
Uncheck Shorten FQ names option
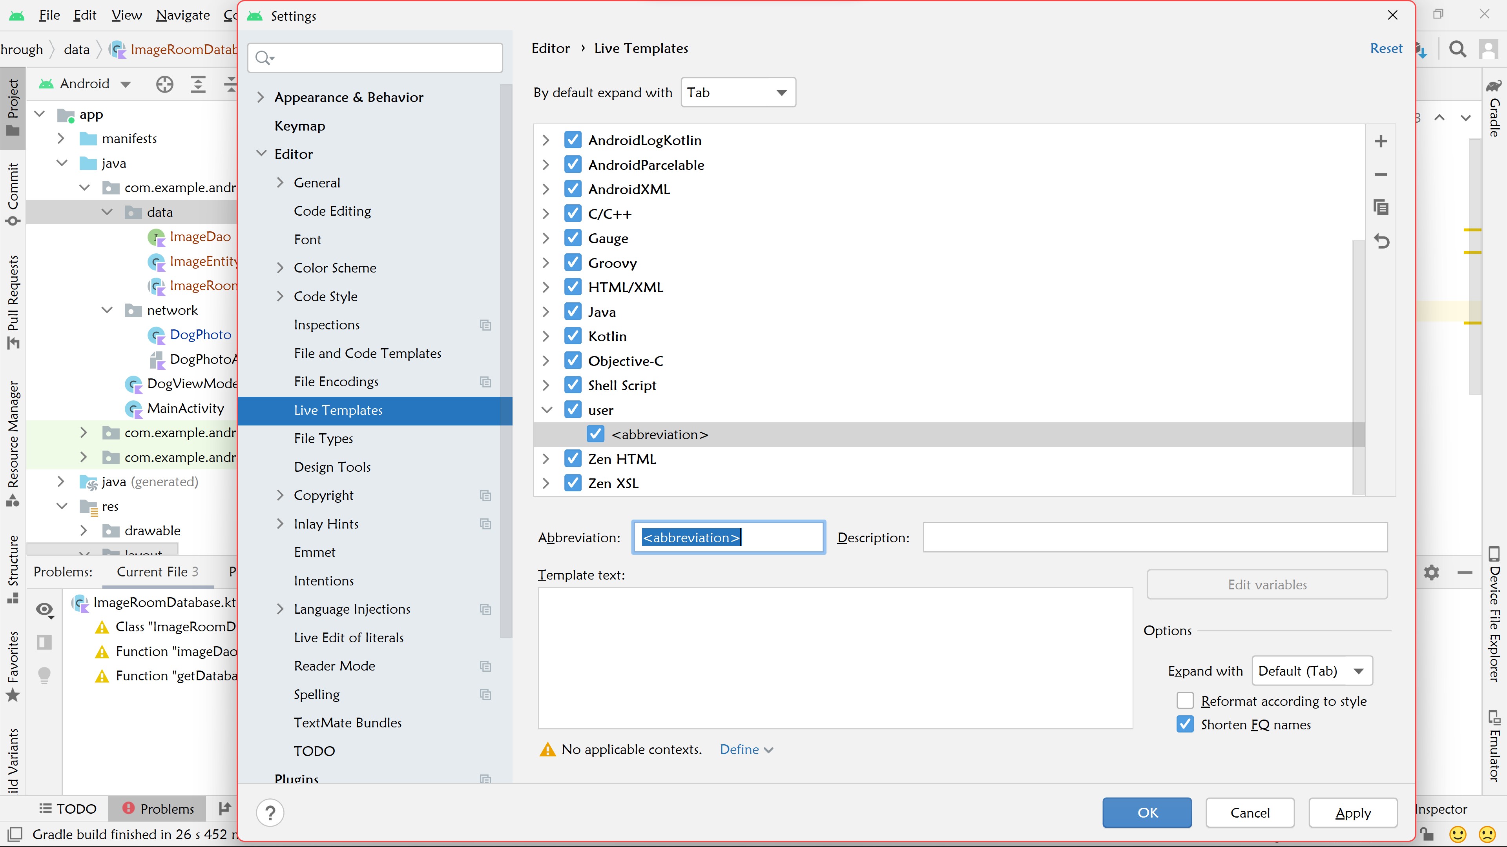[1185, 724]
